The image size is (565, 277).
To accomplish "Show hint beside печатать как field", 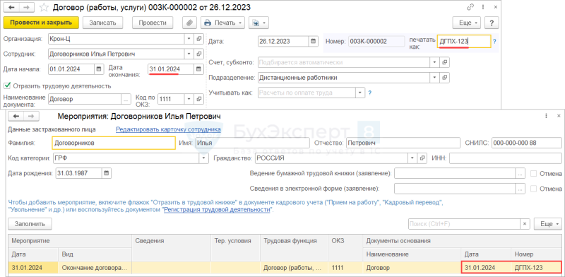I will 494,42.
